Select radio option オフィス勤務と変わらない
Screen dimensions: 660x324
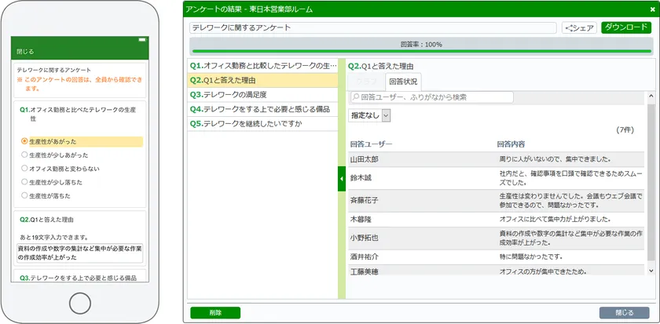(24, 169)
